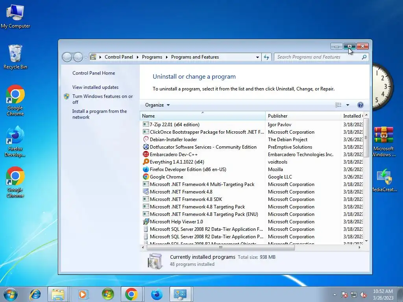The image size is (403, 302).
Task: Click the network tray icon
Action: point(354,295)
